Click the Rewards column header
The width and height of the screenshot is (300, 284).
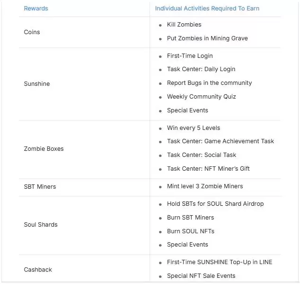pos(36,9)
